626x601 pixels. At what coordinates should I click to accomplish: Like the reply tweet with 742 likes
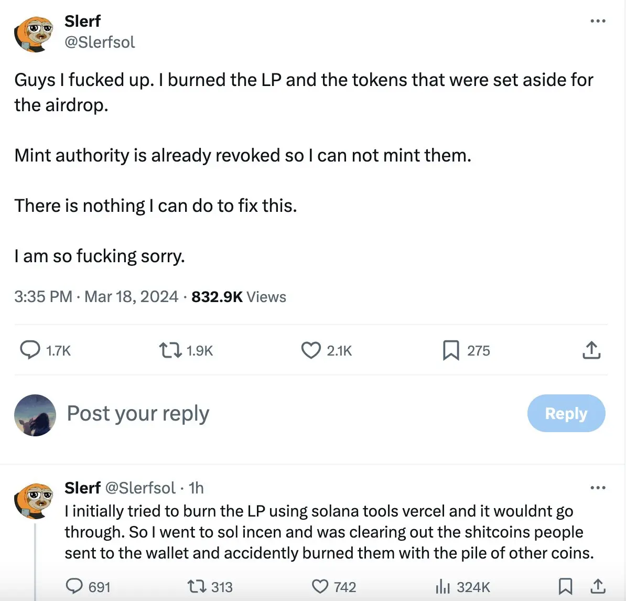tap(320, 586)
